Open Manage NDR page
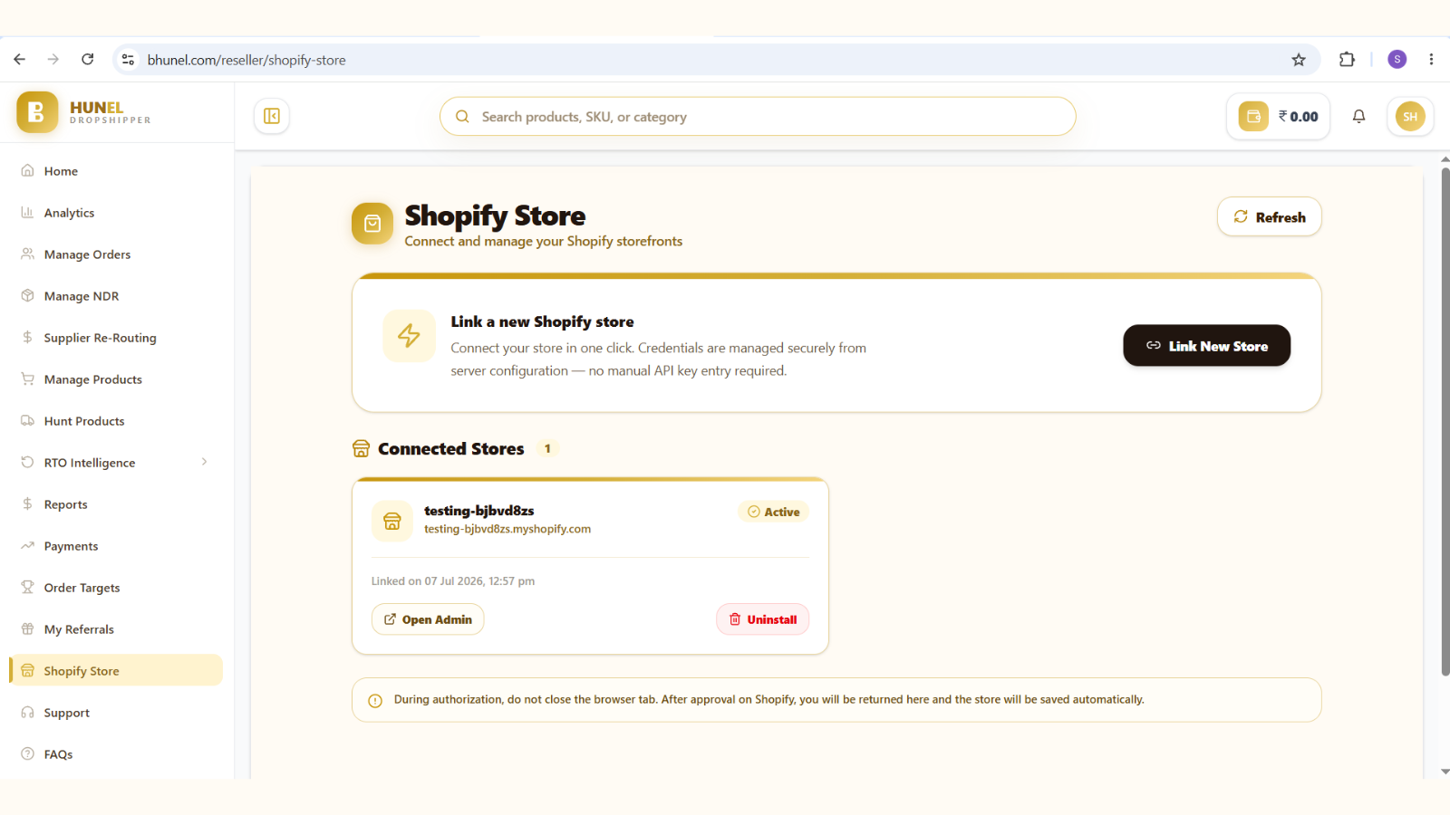The image size is (1450, 815). (x=116, y=296)
